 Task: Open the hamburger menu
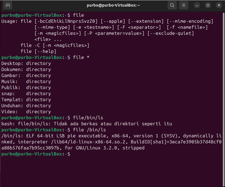pos(183,5)
